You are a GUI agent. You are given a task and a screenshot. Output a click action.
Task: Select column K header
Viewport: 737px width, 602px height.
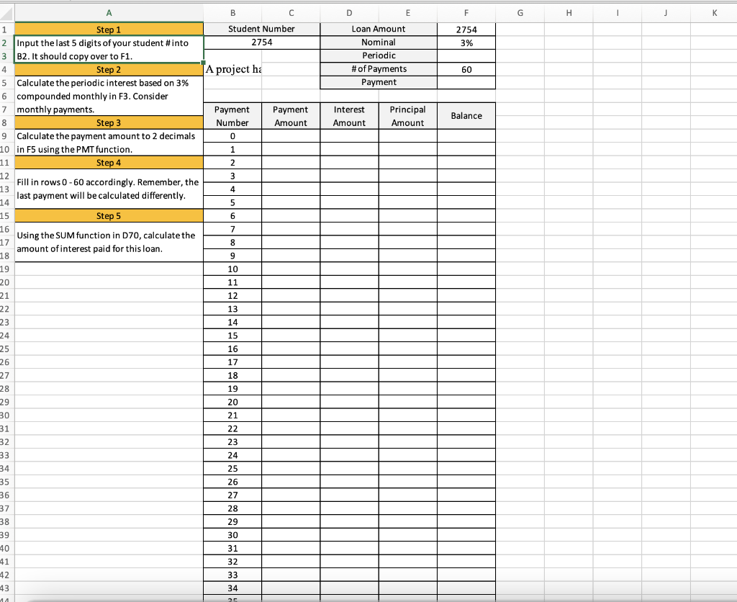714,13
